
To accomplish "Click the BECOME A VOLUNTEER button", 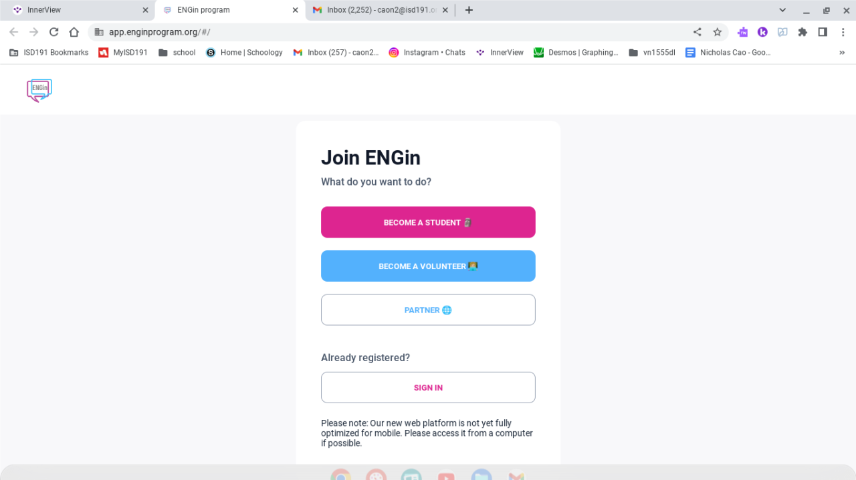I will tap(428, 266).
